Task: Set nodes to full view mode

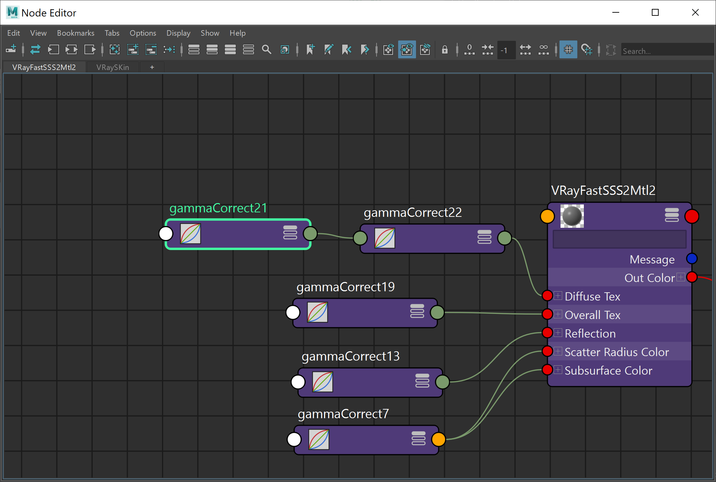Action: (x=230, y=50)
